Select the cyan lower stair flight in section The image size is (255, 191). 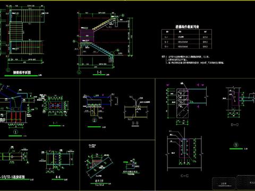tap(99, 49)
